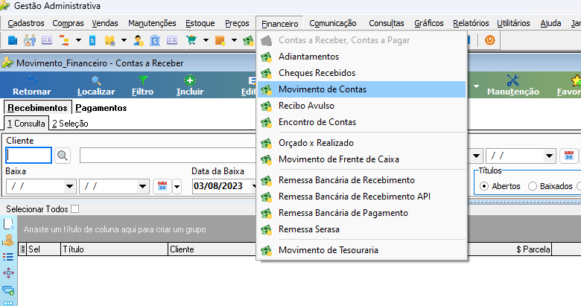The image size is (581, 306).
Task: Click the blue building icon in toolbar
Action: 13,40
